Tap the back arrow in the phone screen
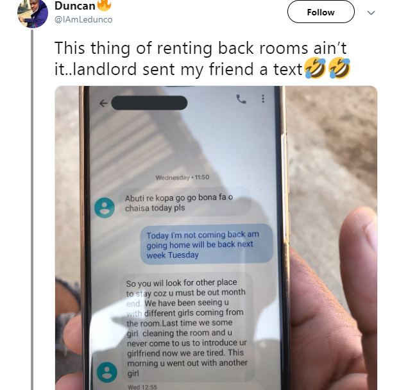 (103, 103)
